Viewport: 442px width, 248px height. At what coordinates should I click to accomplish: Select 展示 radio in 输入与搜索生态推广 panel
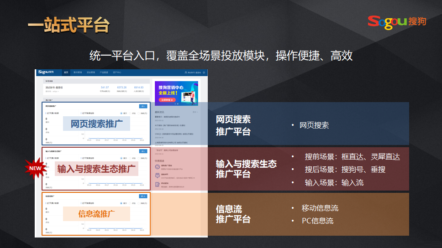121,158
